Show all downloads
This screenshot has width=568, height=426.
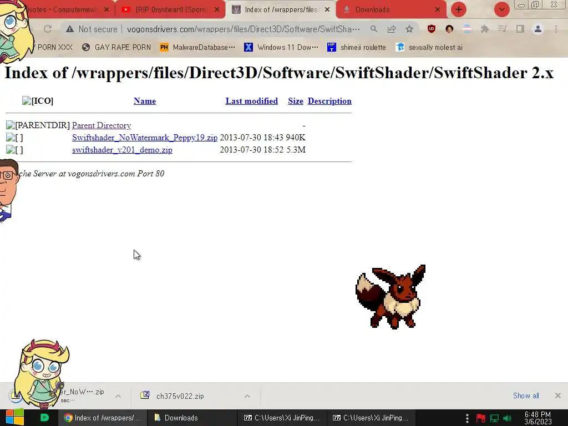526,395
